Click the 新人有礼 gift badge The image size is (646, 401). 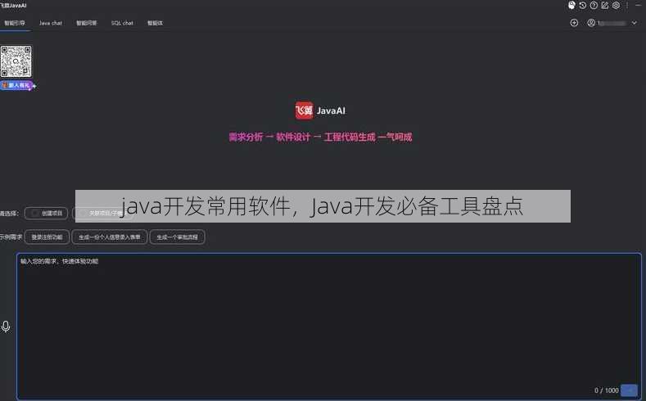[x=17, y=85]
